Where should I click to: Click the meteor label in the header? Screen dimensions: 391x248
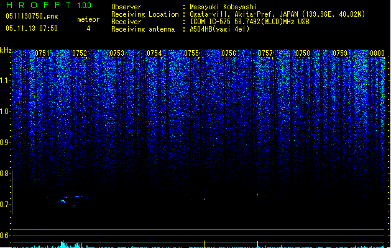88,19
